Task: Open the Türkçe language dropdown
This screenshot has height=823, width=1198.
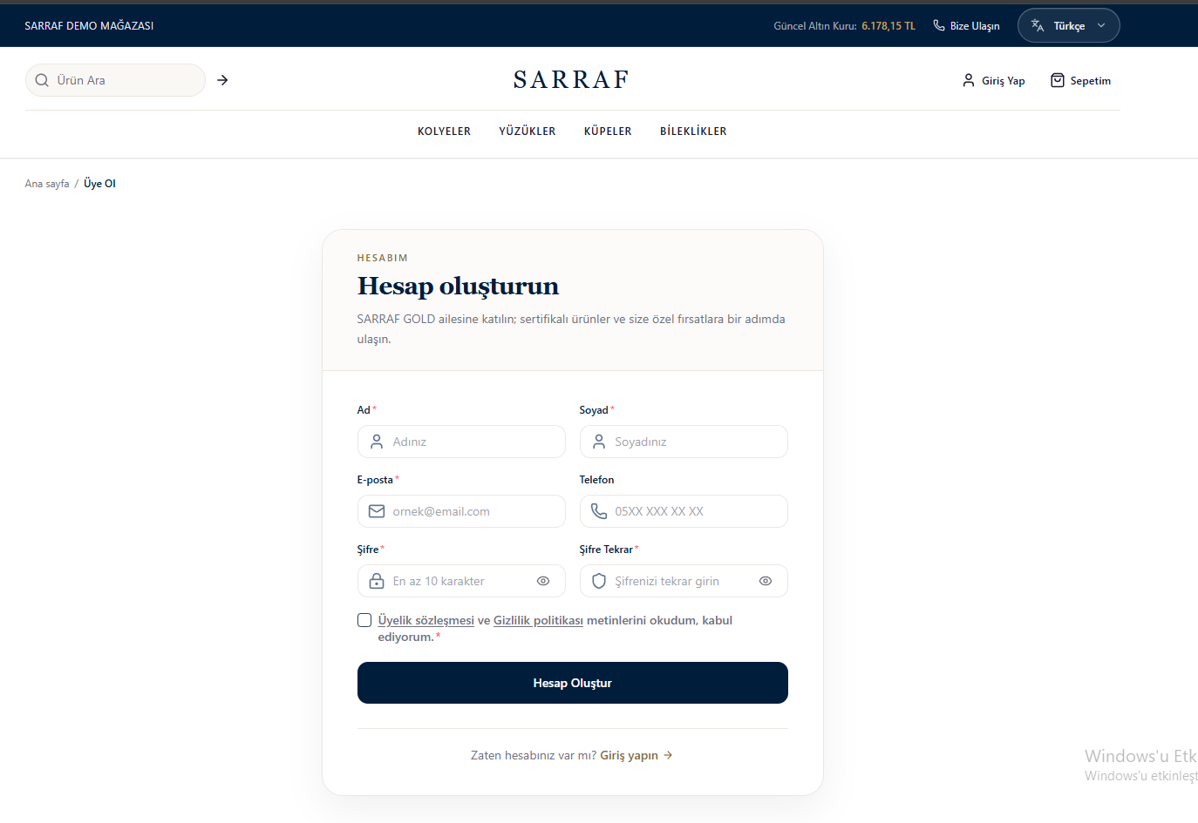Action: pyautogui.click(x=1068, y=25)
